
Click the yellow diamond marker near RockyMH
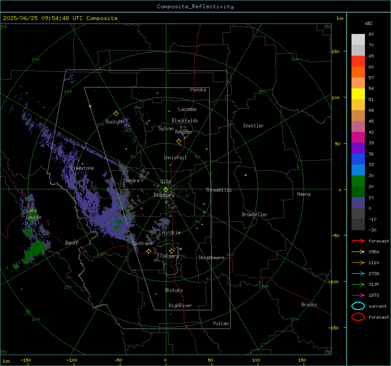(116, 114)
